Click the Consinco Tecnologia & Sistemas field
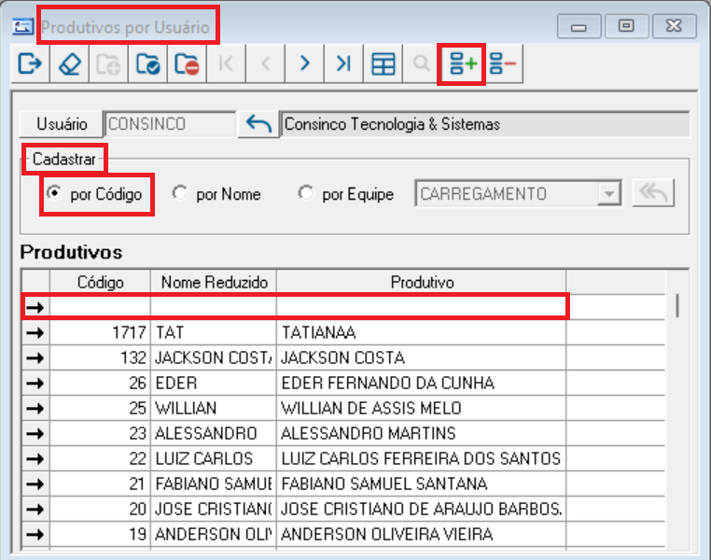 [x=485, y=124]
